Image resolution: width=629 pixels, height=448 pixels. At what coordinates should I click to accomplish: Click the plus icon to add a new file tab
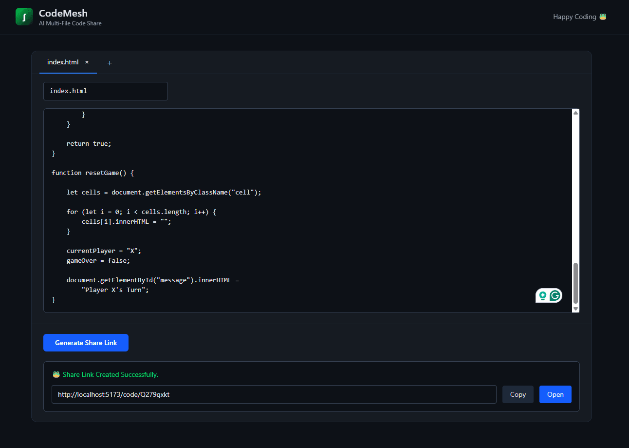click(x=109, y=62)
